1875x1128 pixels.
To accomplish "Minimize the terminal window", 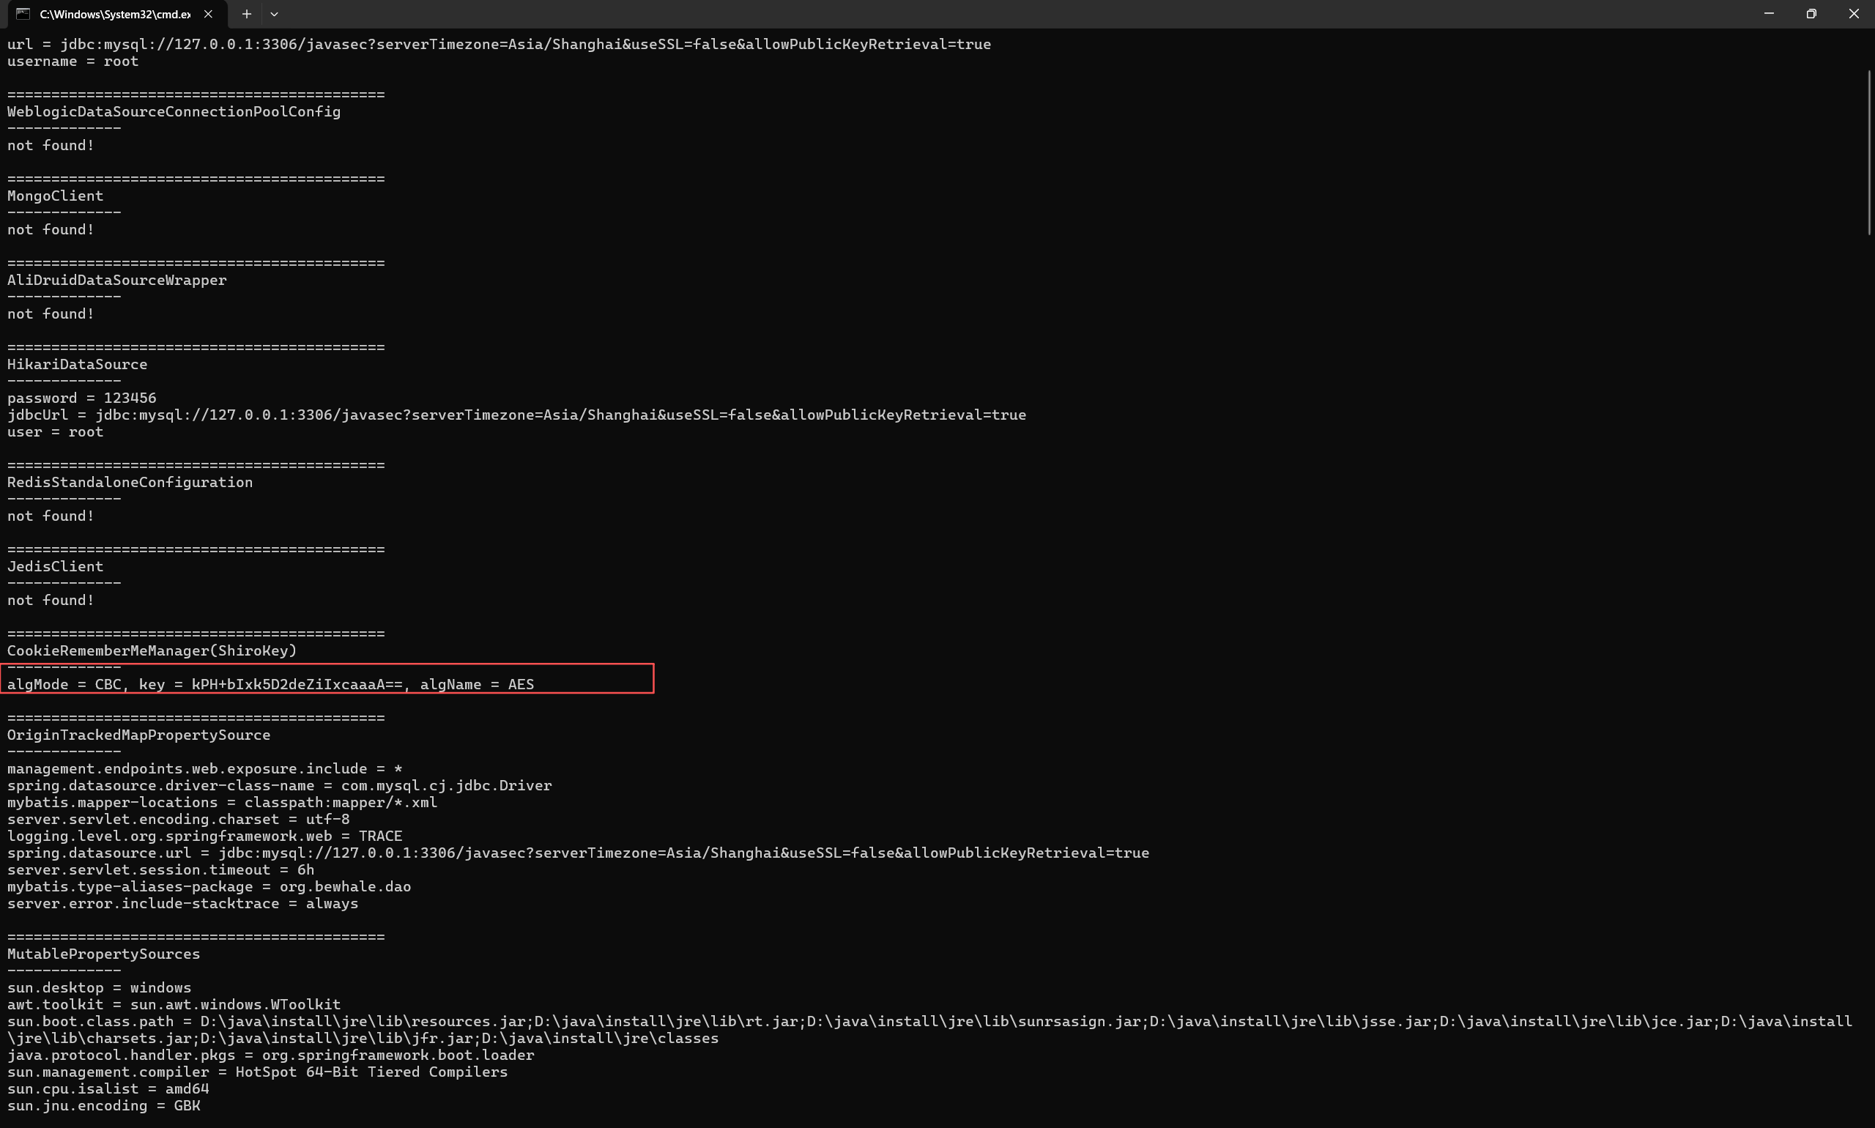I will click(x=1769, y=14).
